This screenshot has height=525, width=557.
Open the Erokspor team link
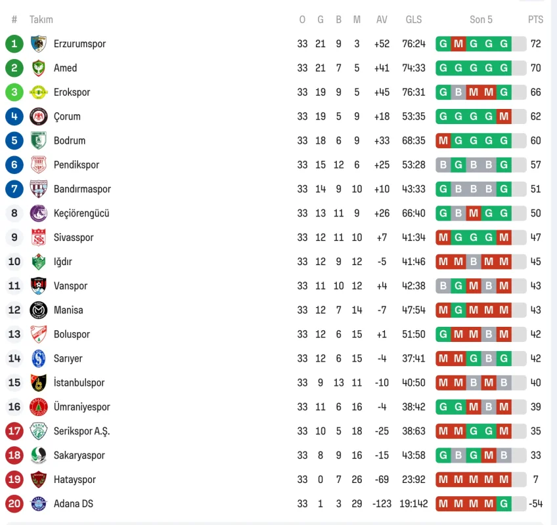coord(72,93)
